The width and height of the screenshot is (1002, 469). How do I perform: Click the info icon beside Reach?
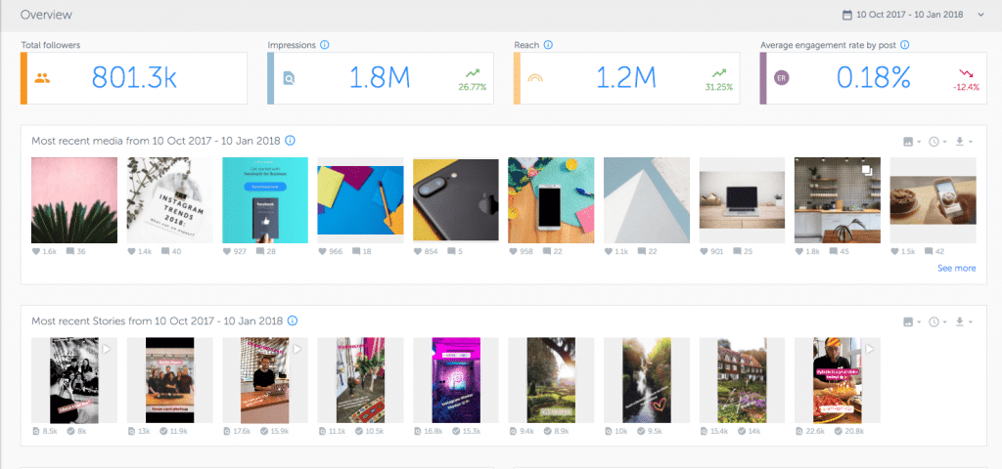tap(549, 45)
